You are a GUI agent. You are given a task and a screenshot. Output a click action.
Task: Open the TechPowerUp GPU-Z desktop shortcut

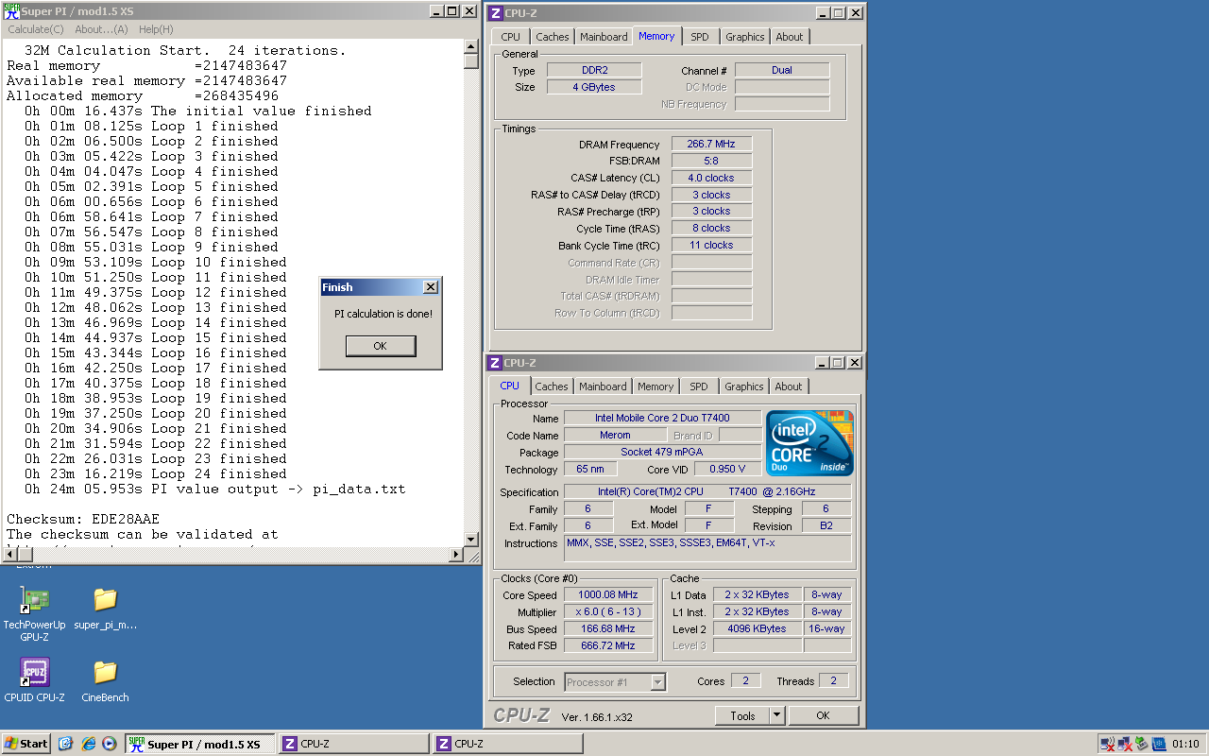35,613
